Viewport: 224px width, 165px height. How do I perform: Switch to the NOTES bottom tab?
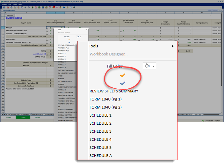click(x=37, y=117)
